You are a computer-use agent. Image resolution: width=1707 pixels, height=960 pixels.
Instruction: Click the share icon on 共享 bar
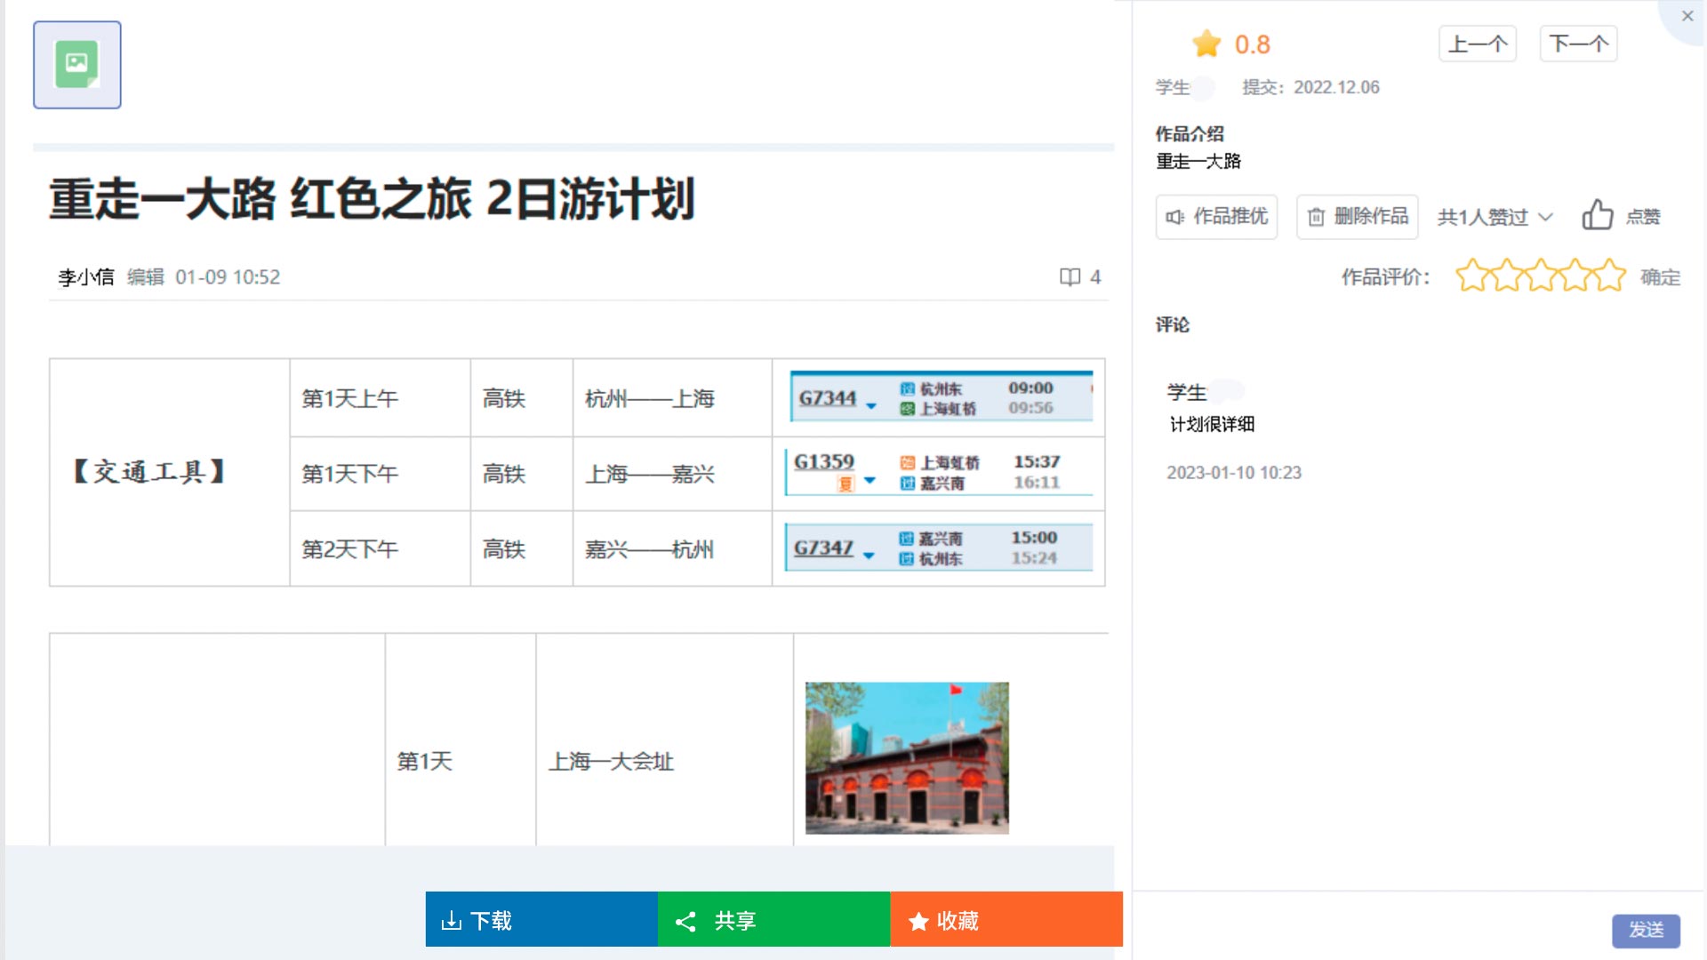(685, 921)
